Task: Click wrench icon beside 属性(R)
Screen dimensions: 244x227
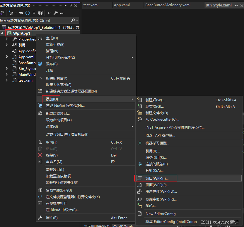Action: click(x=40, y=218)
